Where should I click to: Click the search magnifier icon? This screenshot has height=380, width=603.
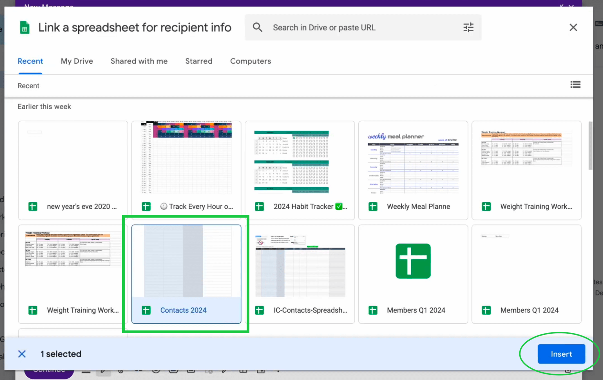pyautogui.click(x=257, y=27)
